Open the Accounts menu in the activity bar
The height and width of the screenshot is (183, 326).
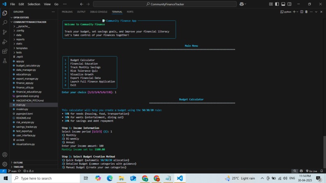[x=4, y=155]
